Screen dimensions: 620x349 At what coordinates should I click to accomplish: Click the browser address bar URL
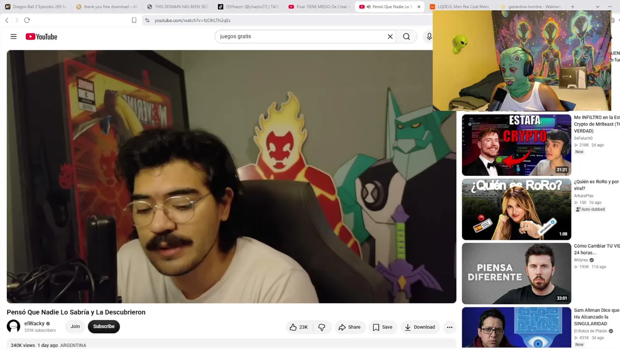[192, 20]
